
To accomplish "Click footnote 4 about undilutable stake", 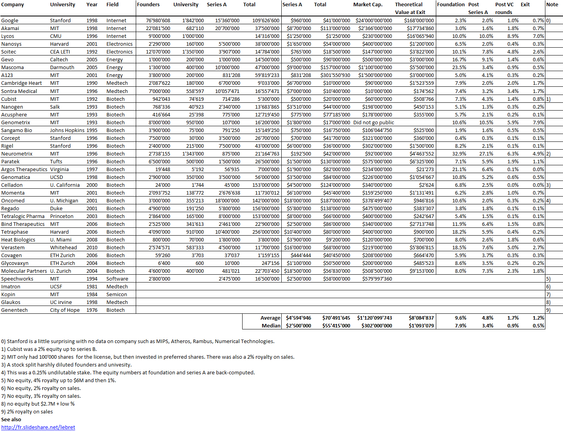I will [128, 372].
